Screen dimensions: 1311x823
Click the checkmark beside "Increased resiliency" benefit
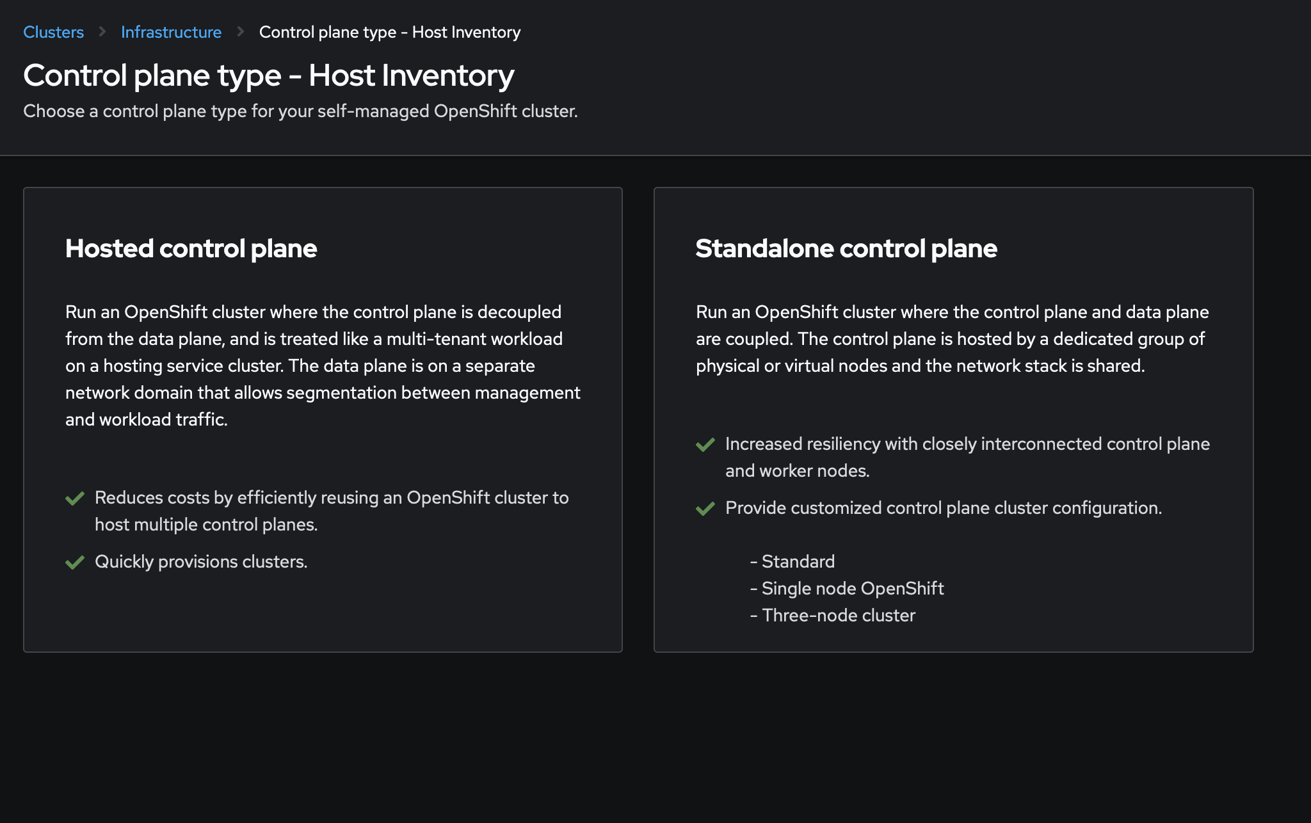(705, 445)
